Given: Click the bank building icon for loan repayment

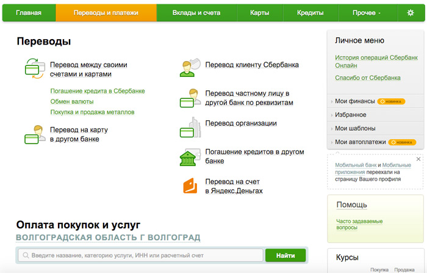Looking at the screenshot, I should [x=190, y=158].
